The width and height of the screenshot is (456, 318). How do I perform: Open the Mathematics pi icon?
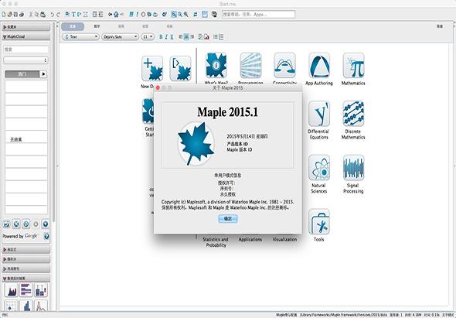(353, 65)
